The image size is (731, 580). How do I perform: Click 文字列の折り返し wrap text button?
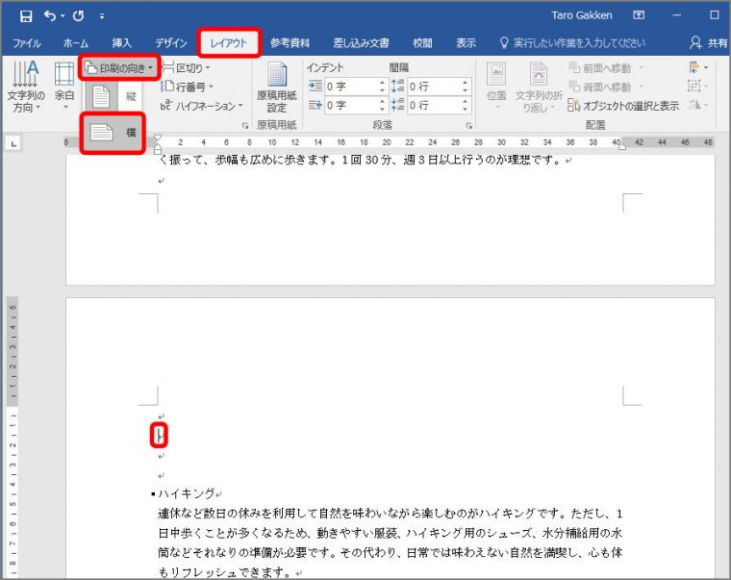point(539,87)
